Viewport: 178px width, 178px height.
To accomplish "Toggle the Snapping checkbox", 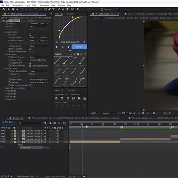I will [102, 9].
